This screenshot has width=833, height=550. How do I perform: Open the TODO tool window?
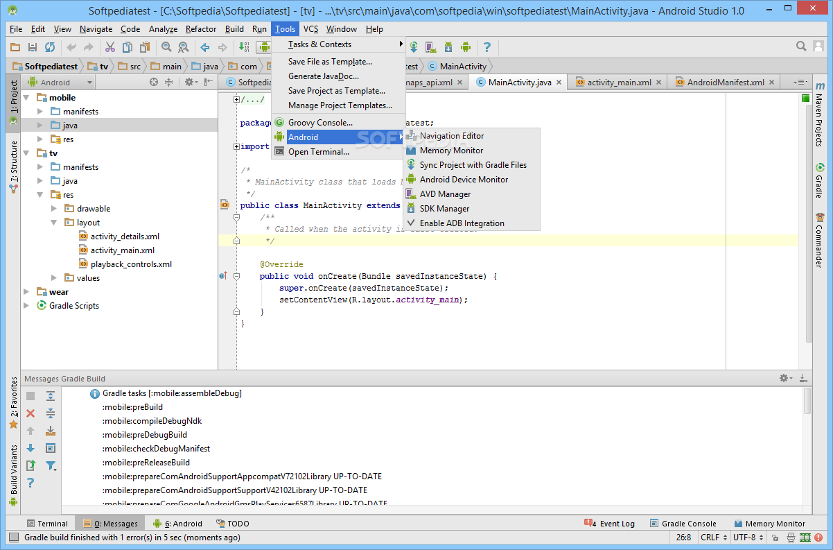click(x=233, y=524)
